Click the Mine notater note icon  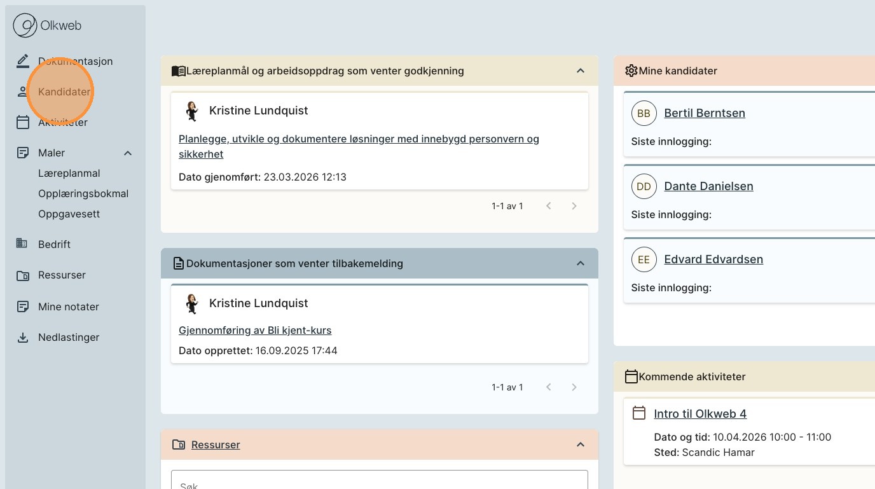23,306
